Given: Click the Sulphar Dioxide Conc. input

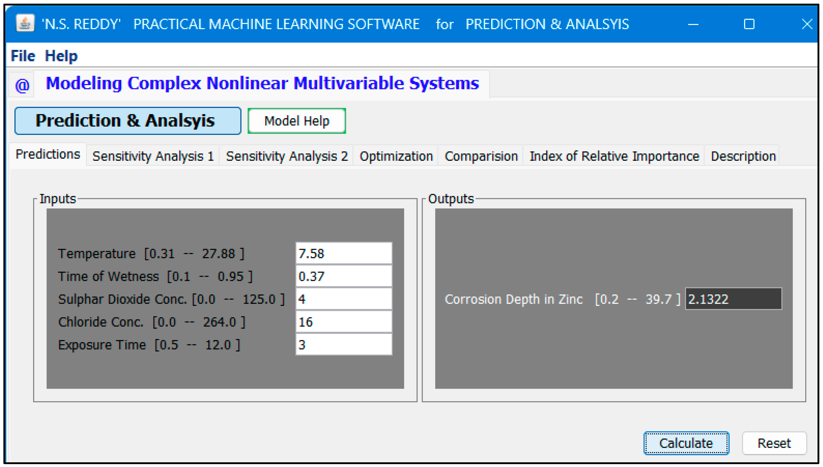Looking at the screenshot, I should [344, 299].
